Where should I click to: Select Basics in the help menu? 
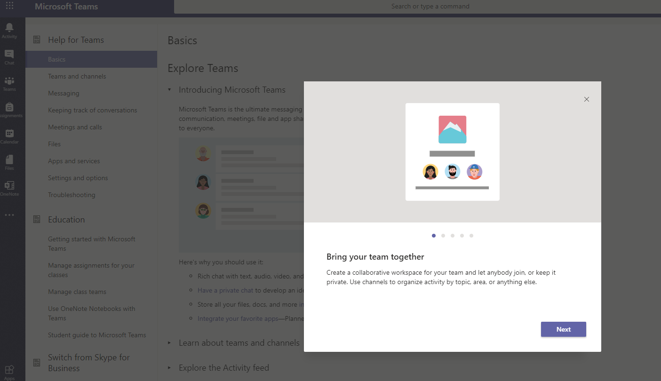[x=91, y=59]
